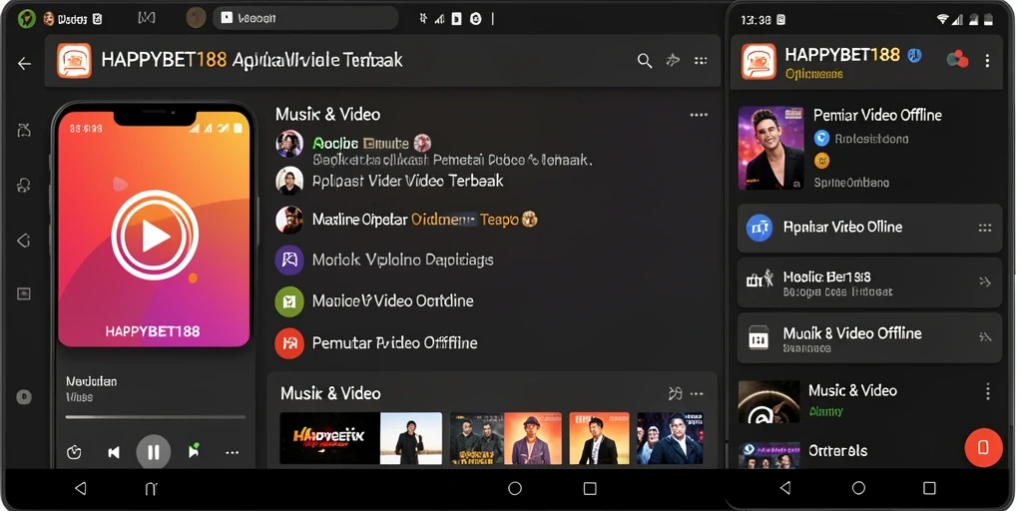Select red icon beside Pemutar Video Offline
This screenshot has height=511, width=1022.
pyautogui.click(x=288, y=343)
